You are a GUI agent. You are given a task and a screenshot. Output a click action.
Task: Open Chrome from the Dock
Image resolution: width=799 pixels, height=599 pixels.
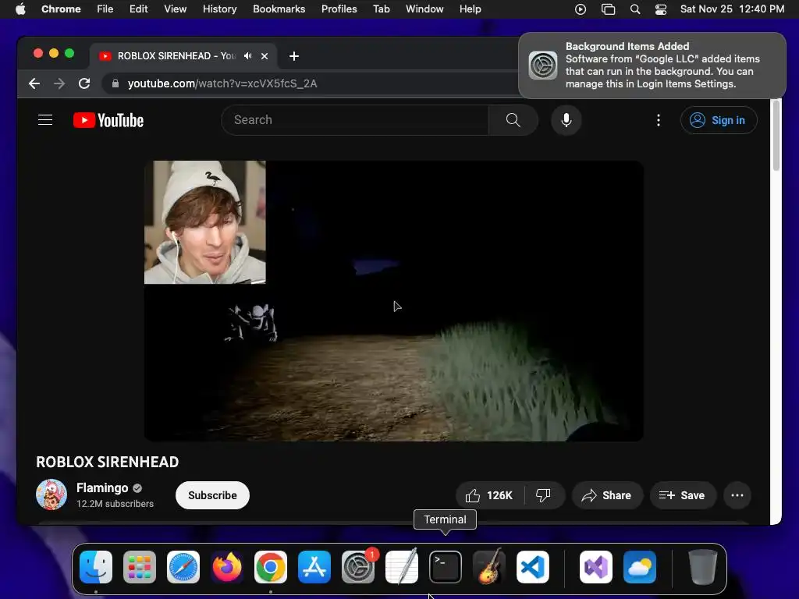(x=271, y=567)
